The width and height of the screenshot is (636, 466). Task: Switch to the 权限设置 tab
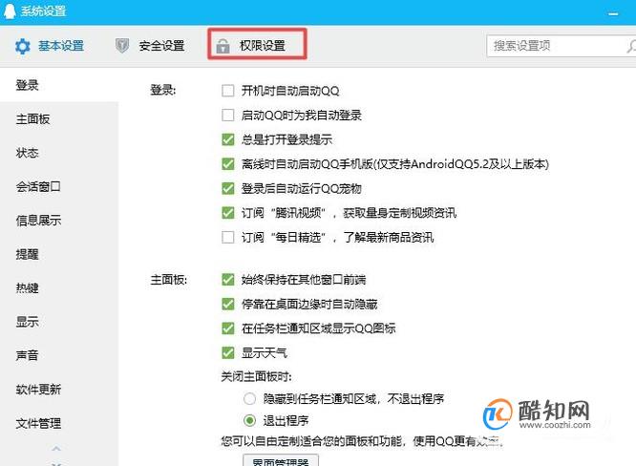pyautogui.click(x=257, y=46)
